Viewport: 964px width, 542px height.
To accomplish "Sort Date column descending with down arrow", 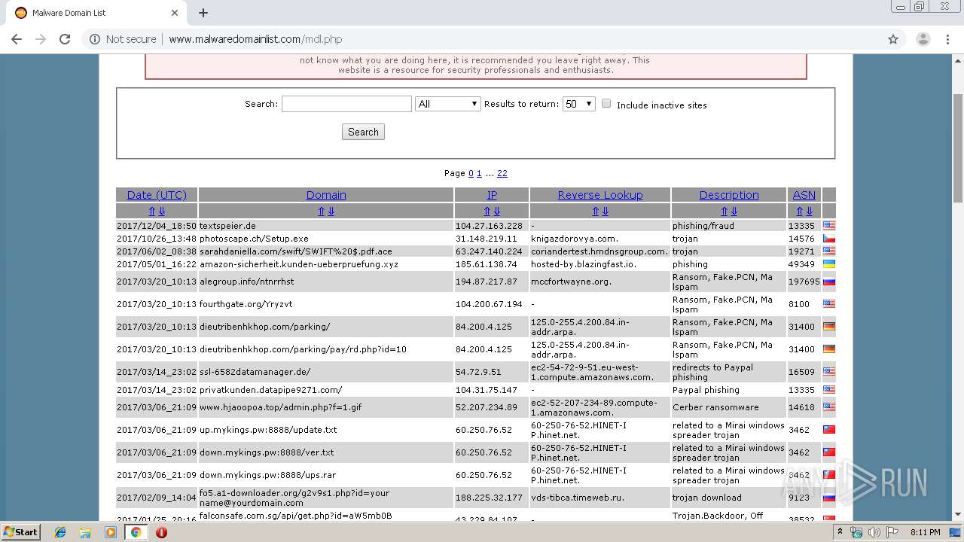I will point(161,212).
